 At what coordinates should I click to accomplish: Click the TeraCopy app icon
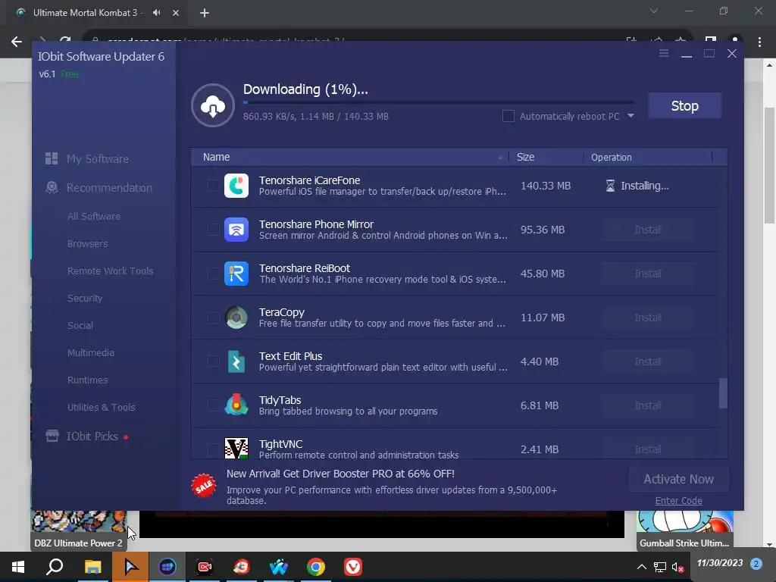236,318
